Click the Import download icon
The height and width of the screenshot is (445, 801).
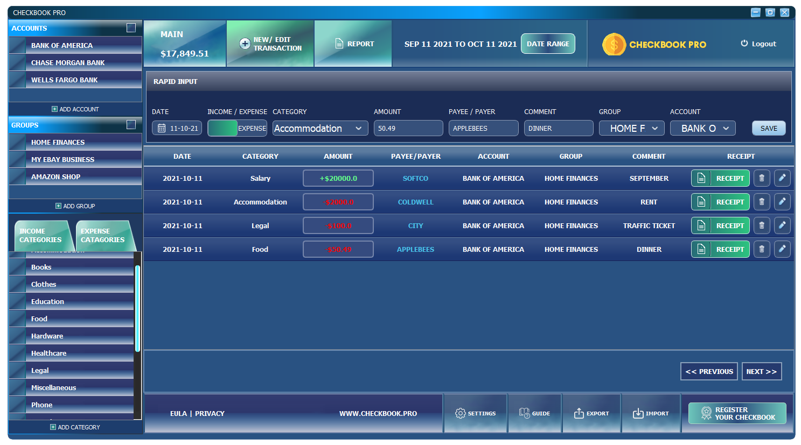(x=638, y=413)
